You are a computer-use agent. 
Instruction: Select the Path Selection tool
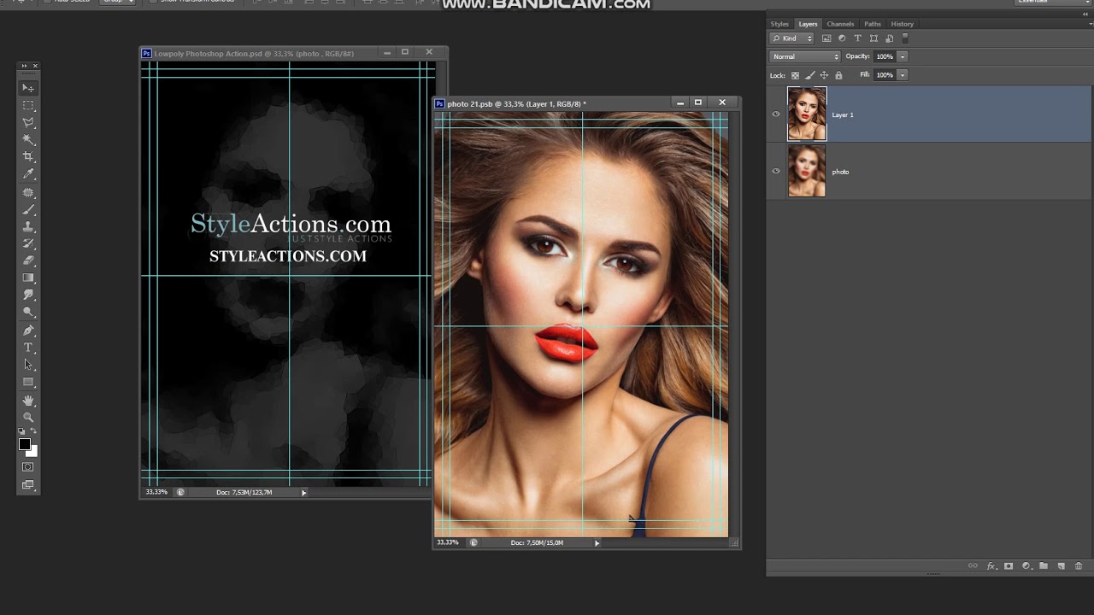coord(28,366)
